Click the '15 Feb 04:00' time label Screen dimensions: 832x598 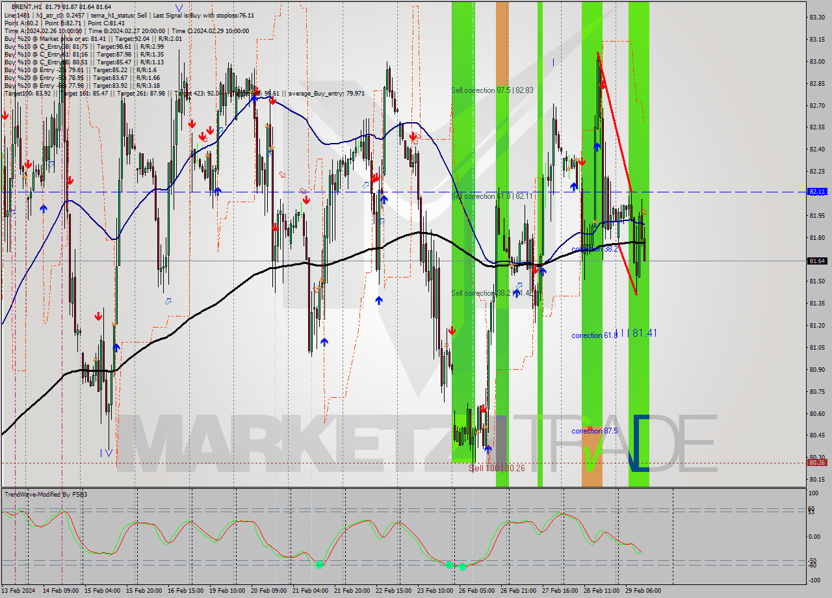point(102,590)
